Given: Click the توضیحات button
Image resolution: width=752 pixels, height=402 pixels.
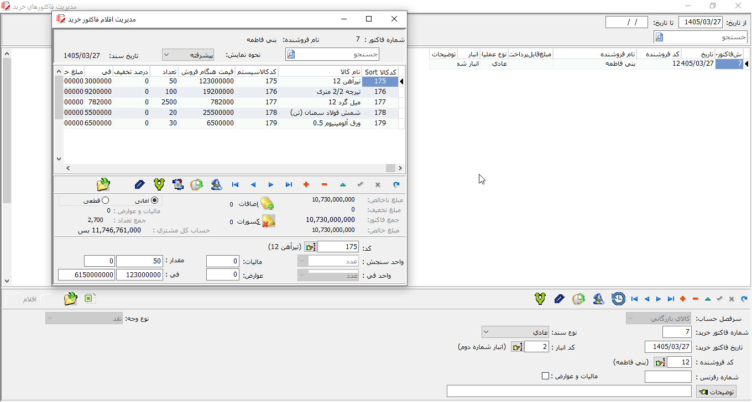Looking at the screenshot, I should 716,392.
